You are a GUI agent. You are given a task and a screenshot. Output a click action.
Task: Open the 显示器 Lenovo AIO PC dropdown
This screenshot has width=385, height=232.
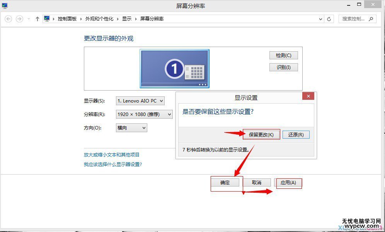(140, 101)
